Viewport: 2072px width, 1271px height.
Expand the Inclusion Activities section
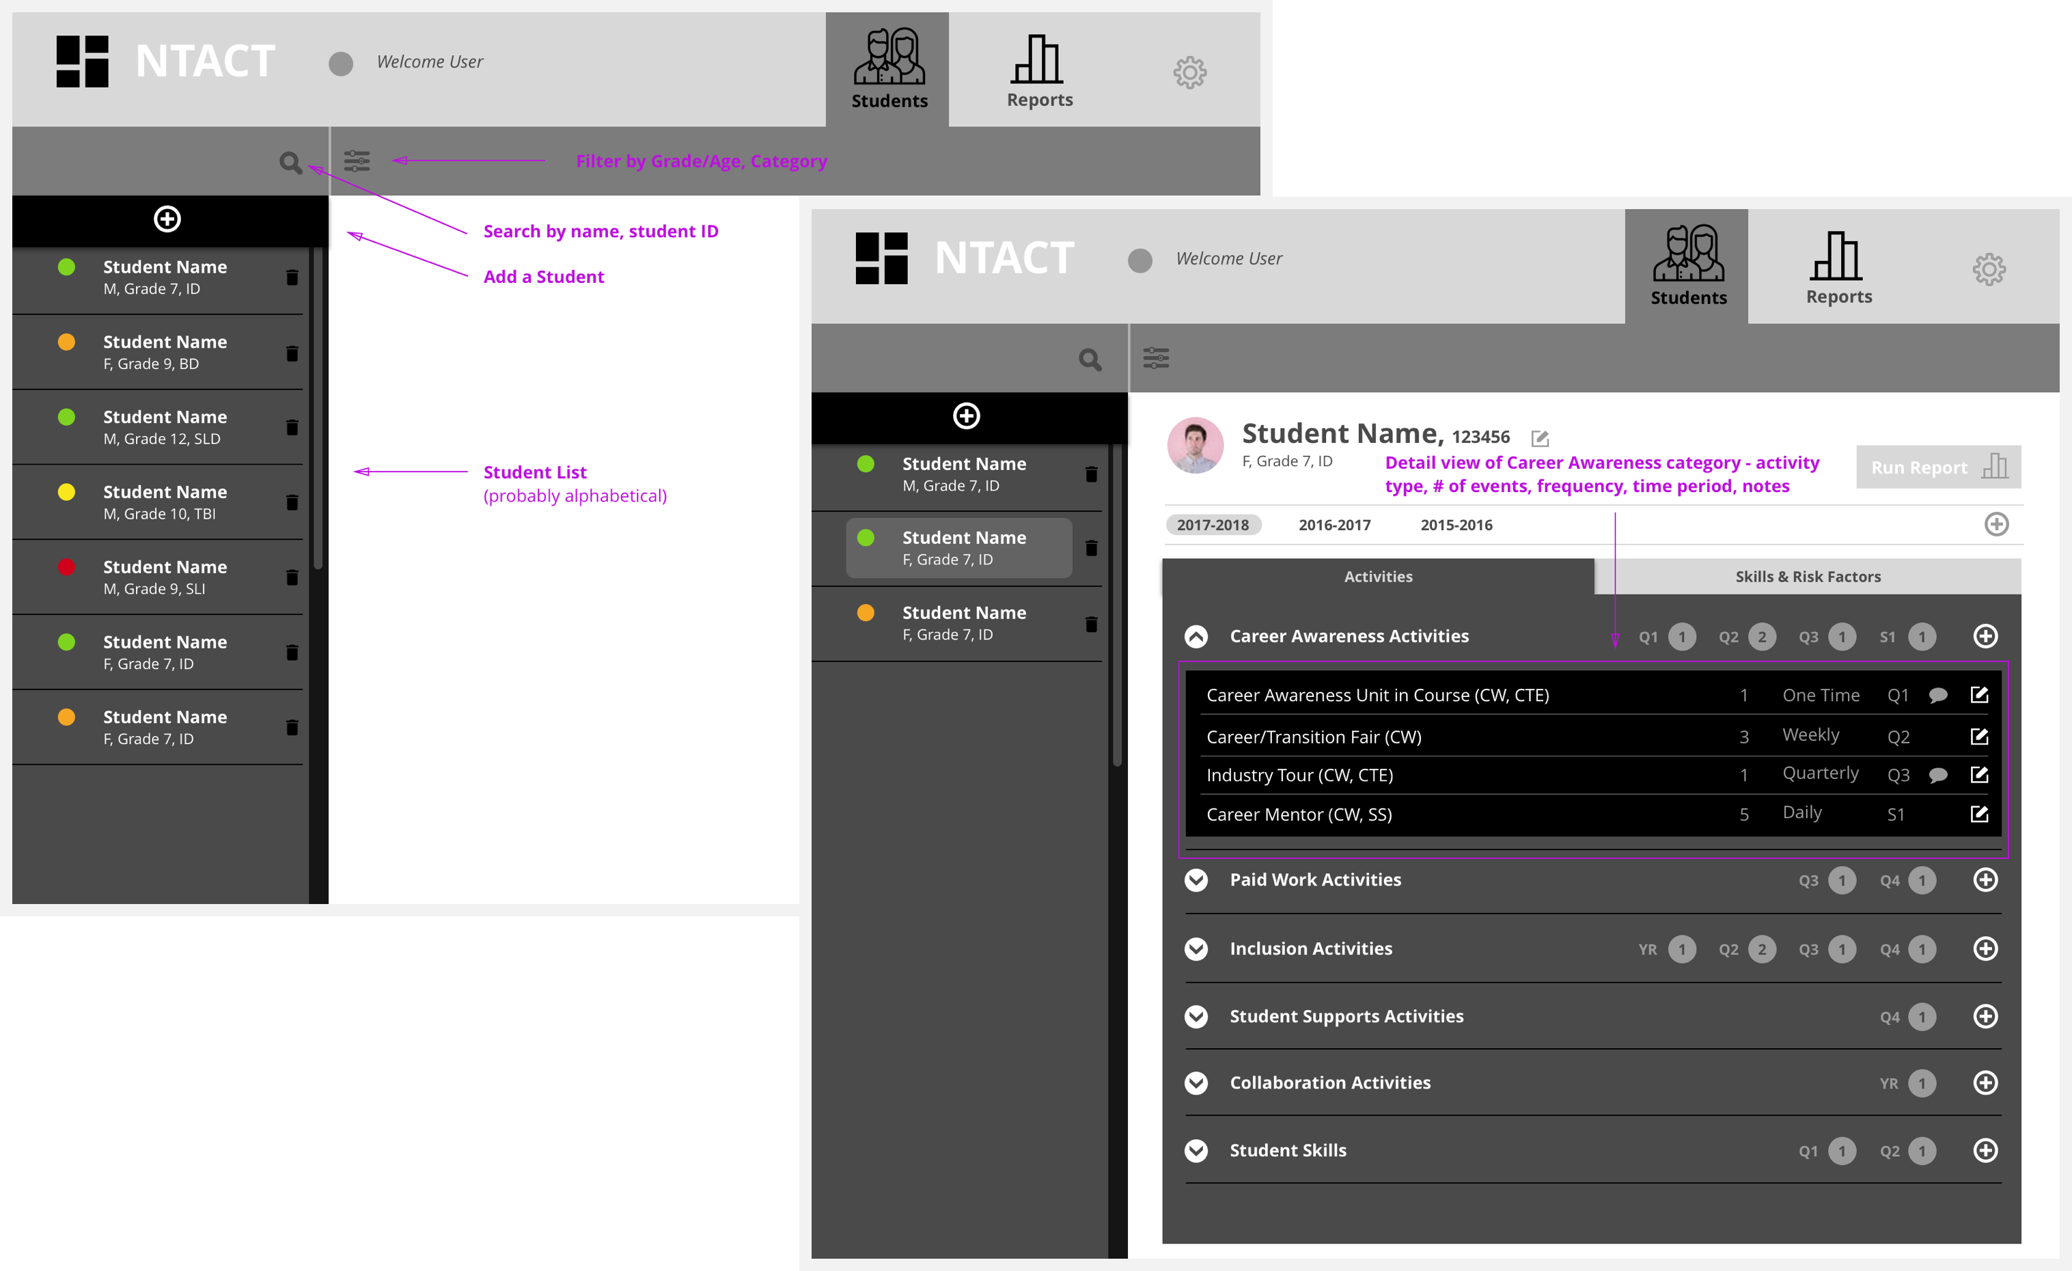[1196, 949]
